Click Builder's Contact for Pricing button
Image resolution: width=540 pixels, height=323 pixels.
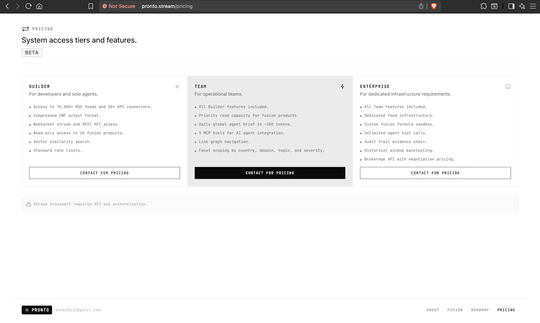click(104, 173)
